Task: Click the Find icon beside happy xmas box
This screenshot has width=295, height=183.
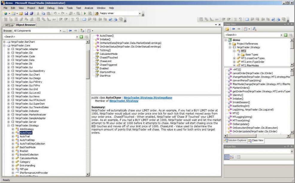Action: (x=97, y=13)
